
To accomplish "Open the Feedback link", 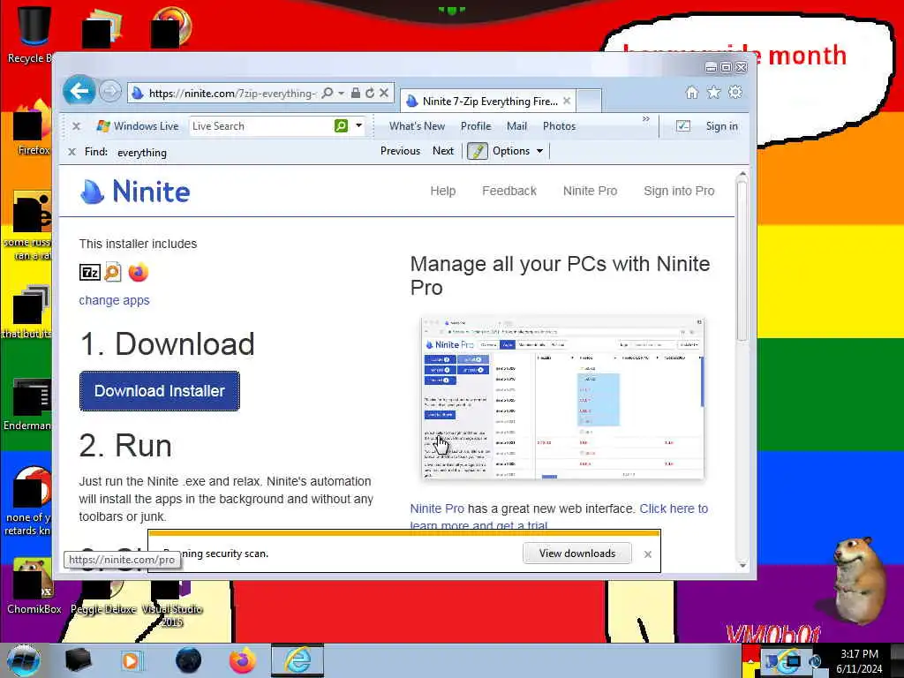I will click(x=509, y=191).
